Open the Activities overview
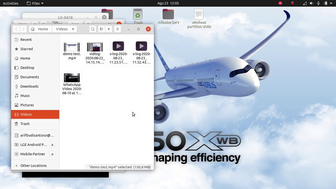The image size is (336, 189). pyautogui.click(x=10, y=3)
